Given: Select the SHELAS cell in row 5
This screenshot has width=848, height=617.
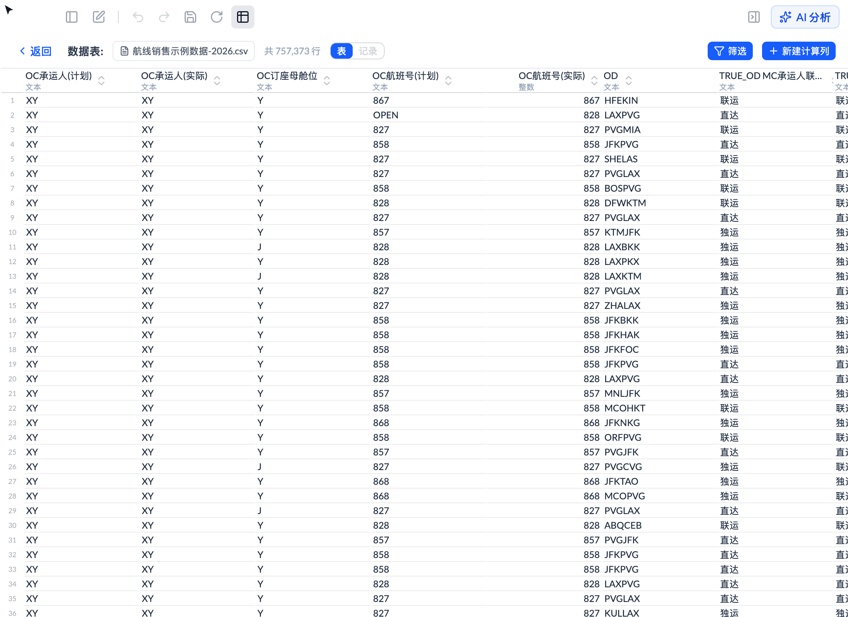Looking at the screenshot, I should [x=659, y=159].
